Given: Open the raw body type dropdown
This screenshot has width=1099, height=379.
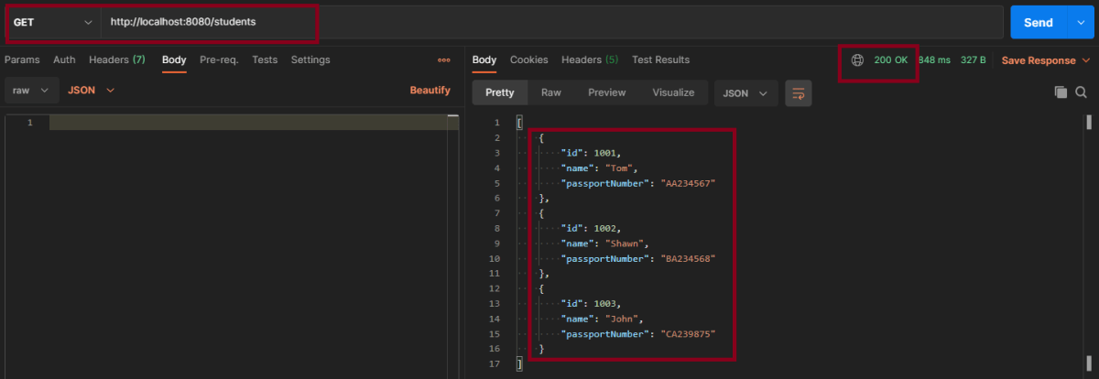Looking at the screenshot, I should point(30,91).
